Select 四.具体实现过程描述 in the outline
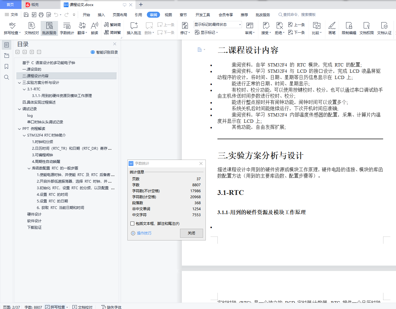Screen dimensions: 396x309 39,102
